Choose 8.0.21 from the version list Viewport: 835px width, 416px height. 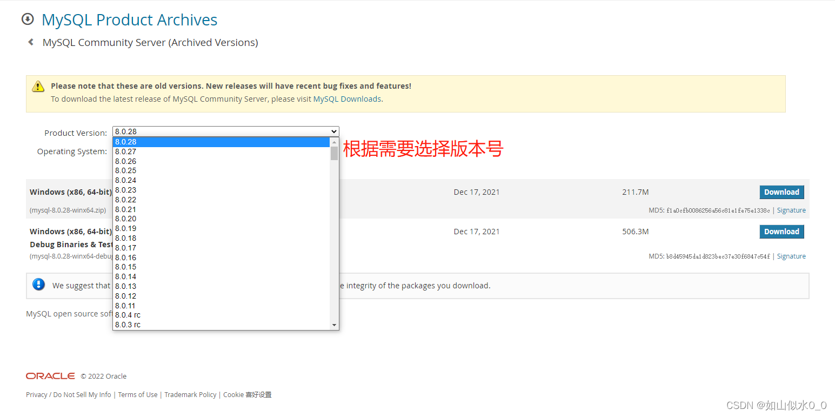coord(221,209)
